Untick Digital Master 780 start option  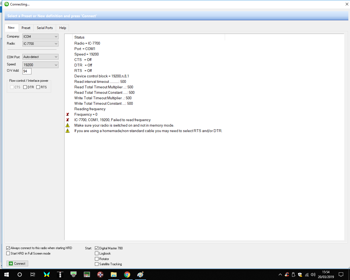click(x=97, y=248)
